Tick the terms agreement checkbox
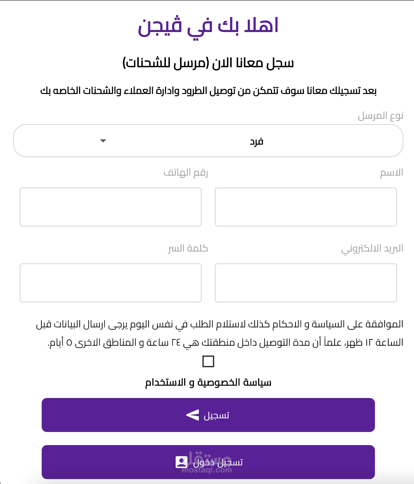 pyautogui.click(x=208, y=361)
